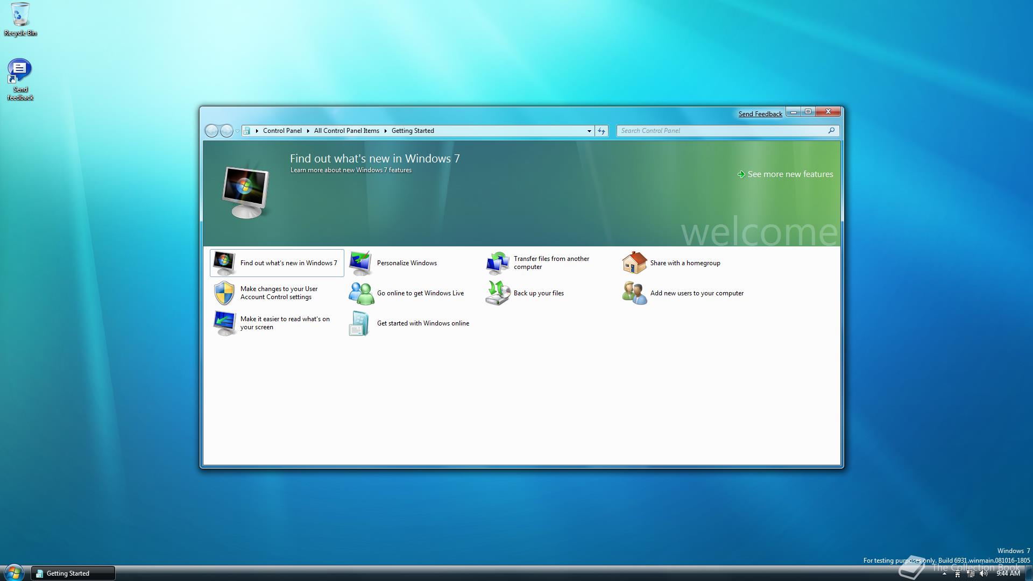Click the User Account Control shield icon
This screenshot has width=1033, height=581.
224,293
